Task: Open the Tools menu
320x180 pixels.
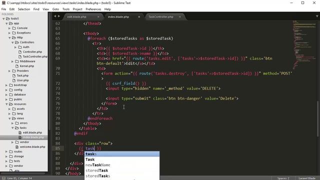Action: pyautogui.click(x=66, y=9)
